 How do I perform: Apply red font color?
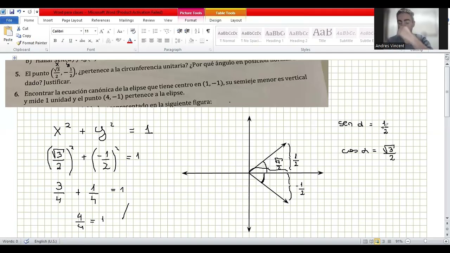(130, 41)
